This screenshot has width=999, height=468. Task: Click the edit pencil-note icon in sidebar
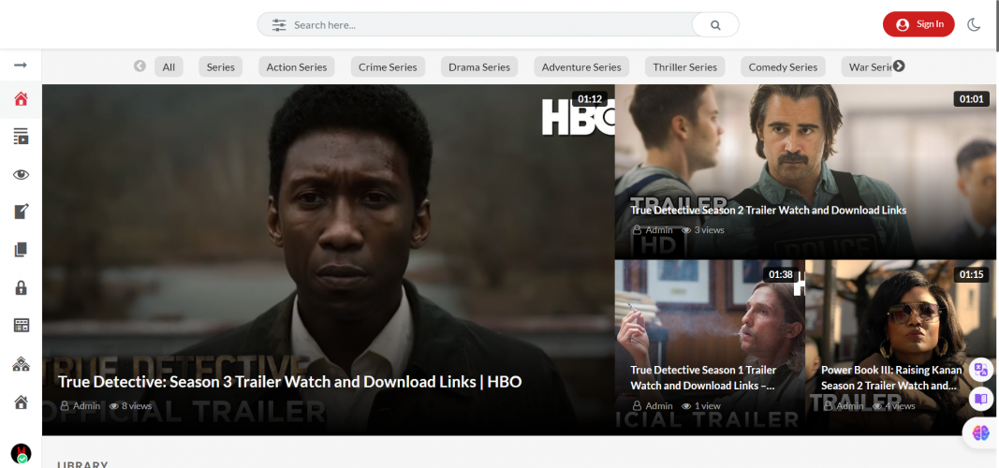coord(21,212)
